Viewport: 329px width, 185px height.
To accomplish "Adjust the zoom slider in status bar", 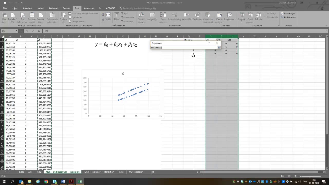I will (310, 176).
